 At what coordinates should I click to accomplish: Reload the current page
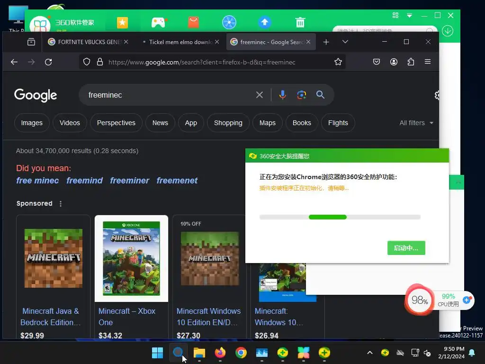(48, 62)
